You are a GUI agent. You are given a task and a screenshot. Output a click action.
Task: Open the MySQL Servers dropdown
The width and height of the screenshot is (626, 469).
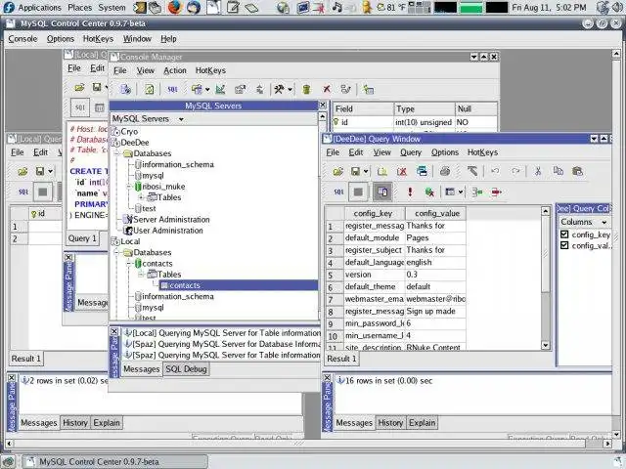(x=147, y=118)
